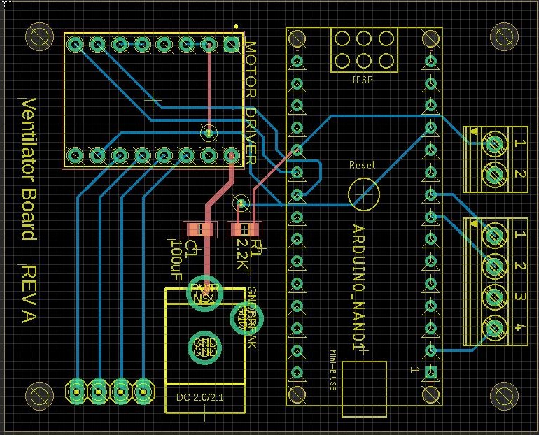Click pin 3 of the four-pin screw terminal
539x435 pixels.
[x=496, y=297]
